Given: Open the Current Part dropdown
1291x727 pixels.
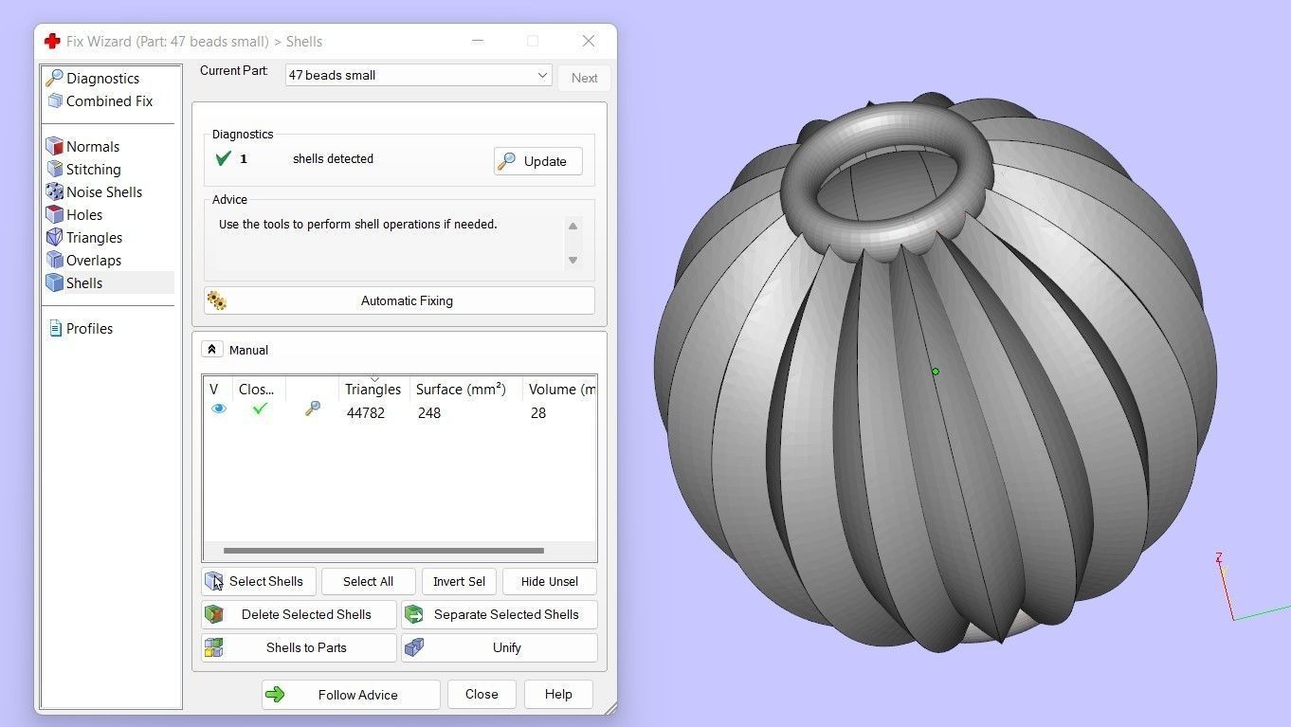Looking at the screenshot, I should click(x=418, y=75).
